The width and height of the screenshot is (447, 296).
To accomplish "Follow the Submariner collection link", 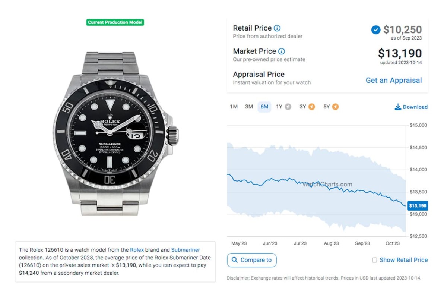I will click(x=186, y=250).
